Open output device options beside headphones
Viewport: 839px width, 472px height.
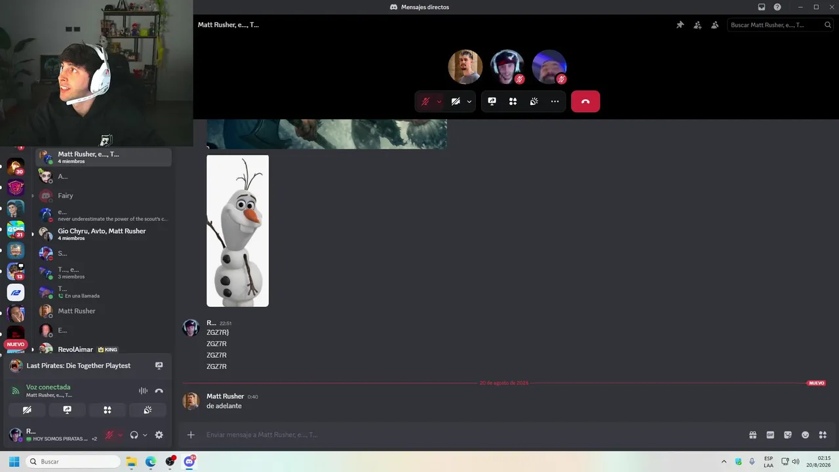coord(145,435)
